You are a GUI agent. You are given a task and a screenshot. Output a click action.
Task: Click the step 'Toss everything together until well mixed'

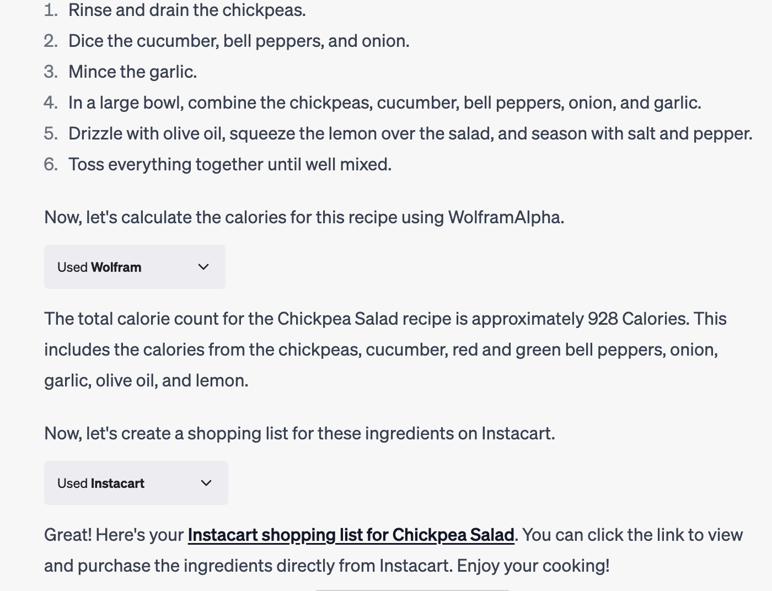pyautogui.click(x=230, y=164)
